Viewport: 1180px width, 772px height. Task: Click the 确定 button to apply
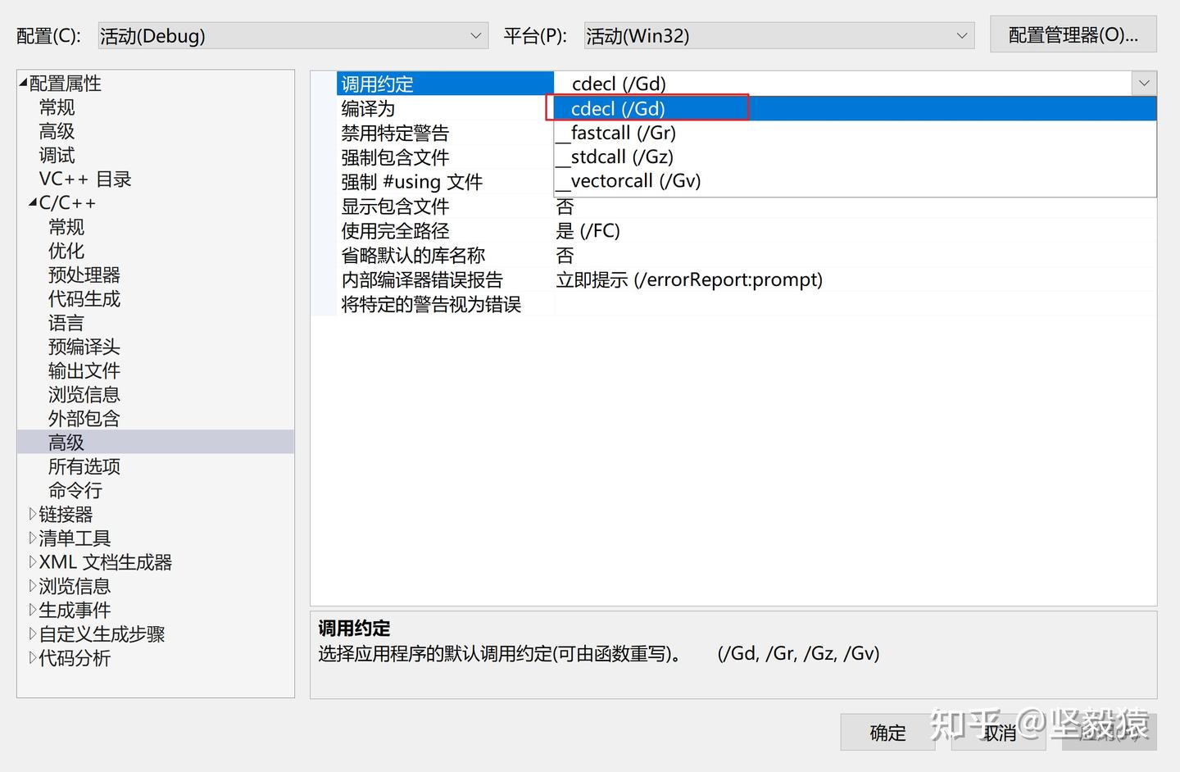coord(887,733)
